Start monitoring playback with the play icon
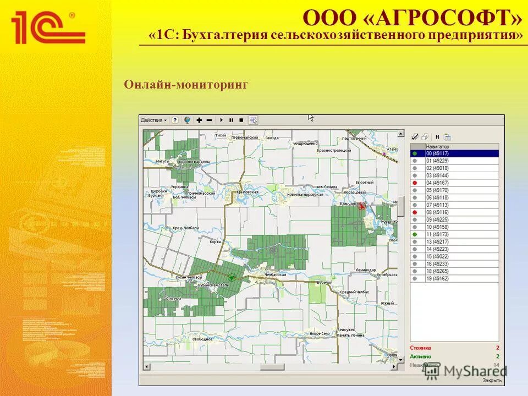Viewport: 528px width, 396px height. click(222, 120)
